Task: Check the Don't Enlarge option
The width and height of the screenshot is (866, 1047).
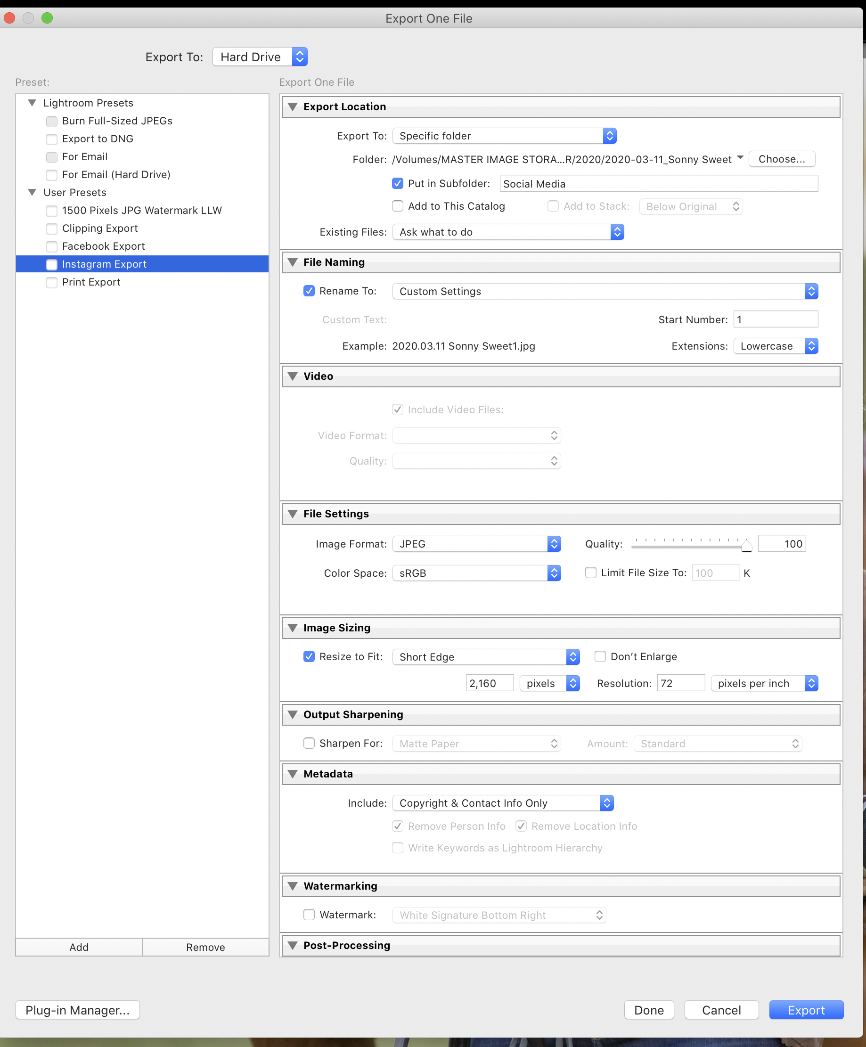Action: (600, 657)
